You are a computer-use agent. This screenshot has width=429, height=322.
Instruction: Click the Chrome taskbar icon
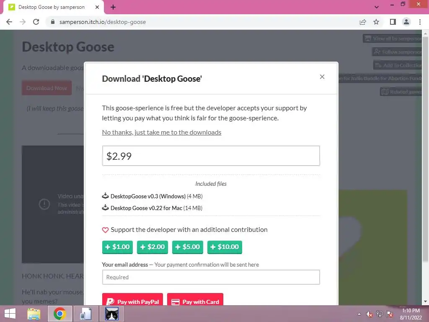(60, 314)
